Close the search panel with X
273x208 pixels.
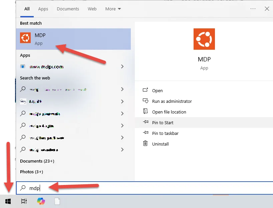267,9
